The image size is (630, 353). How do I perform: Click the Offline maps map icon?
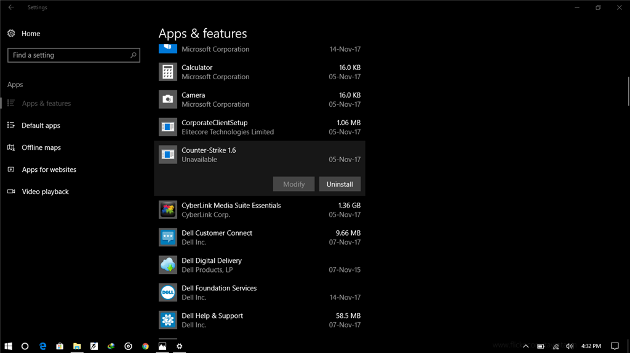tap(11, 147)
